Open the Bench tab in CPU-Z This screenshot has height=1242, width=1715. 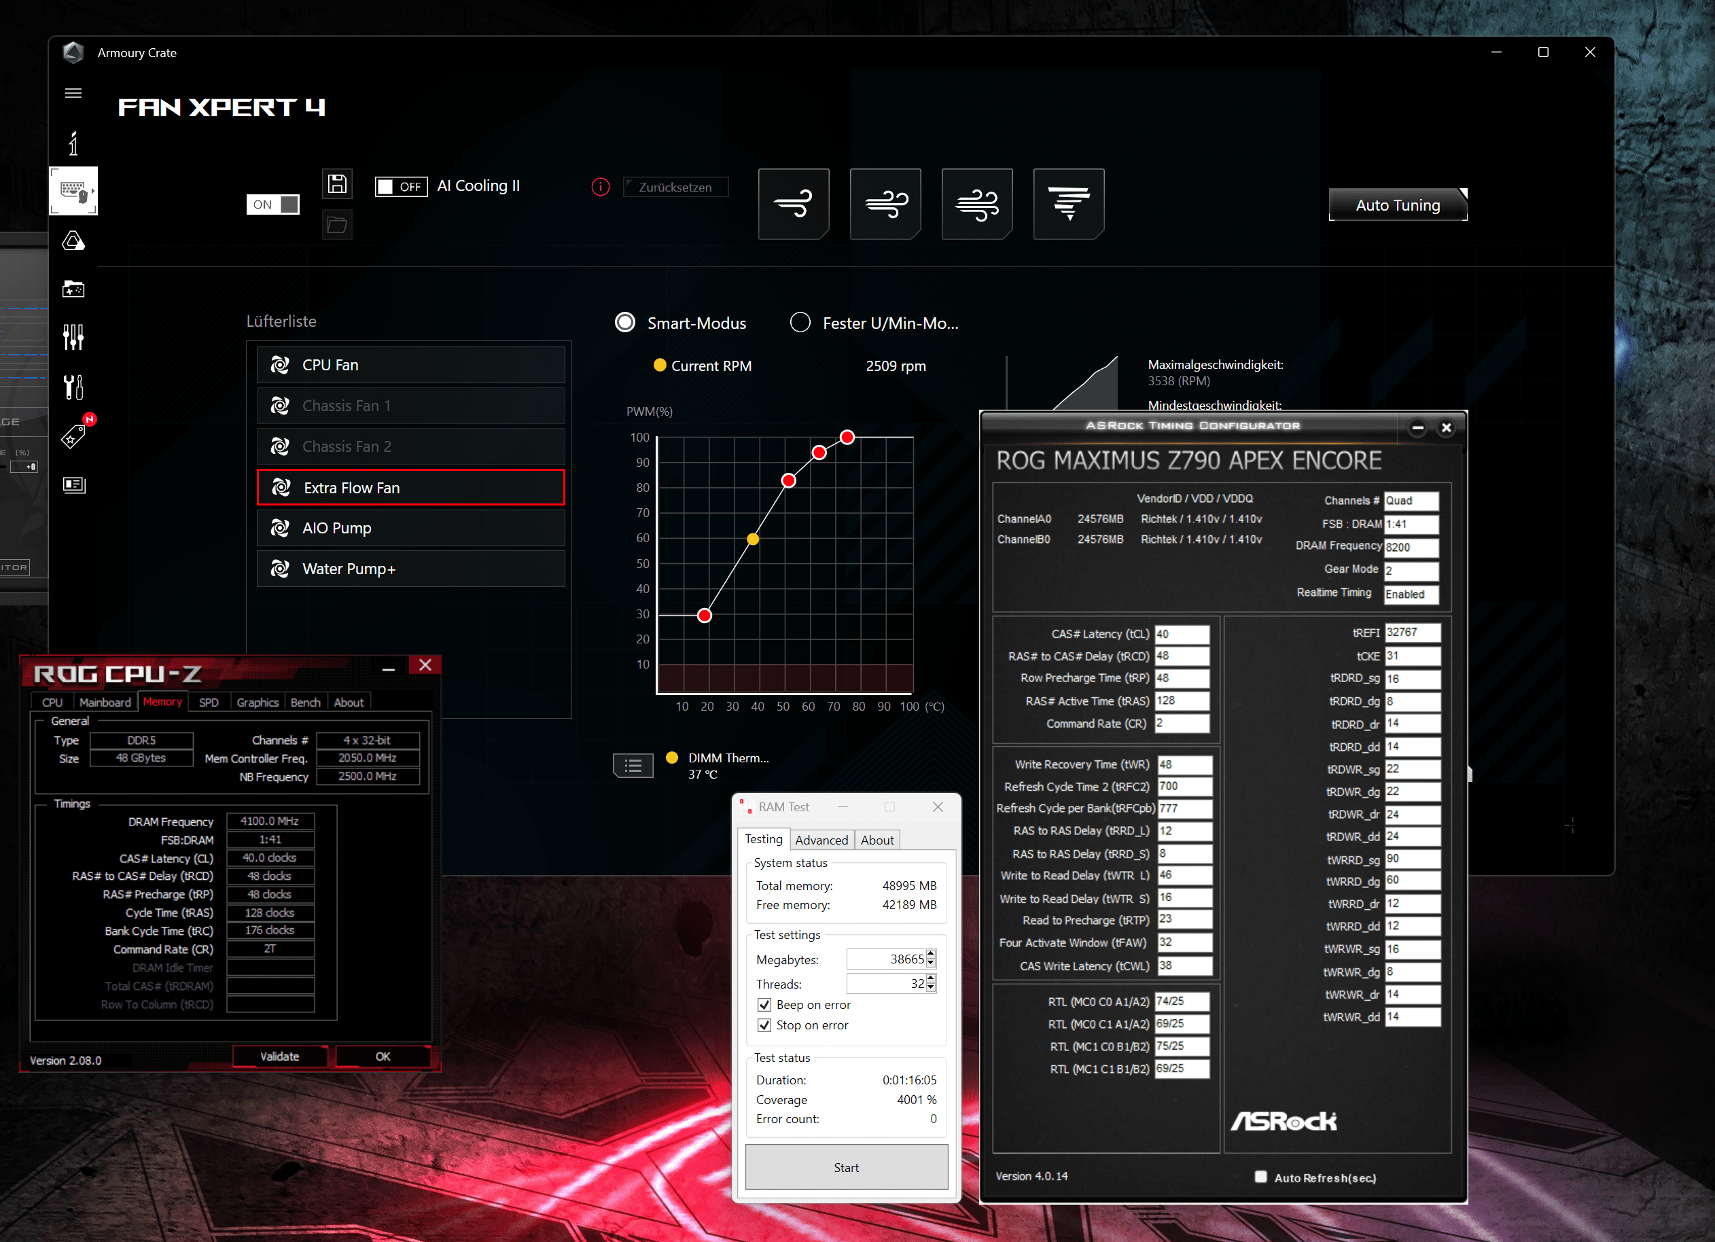click(306, 703)
